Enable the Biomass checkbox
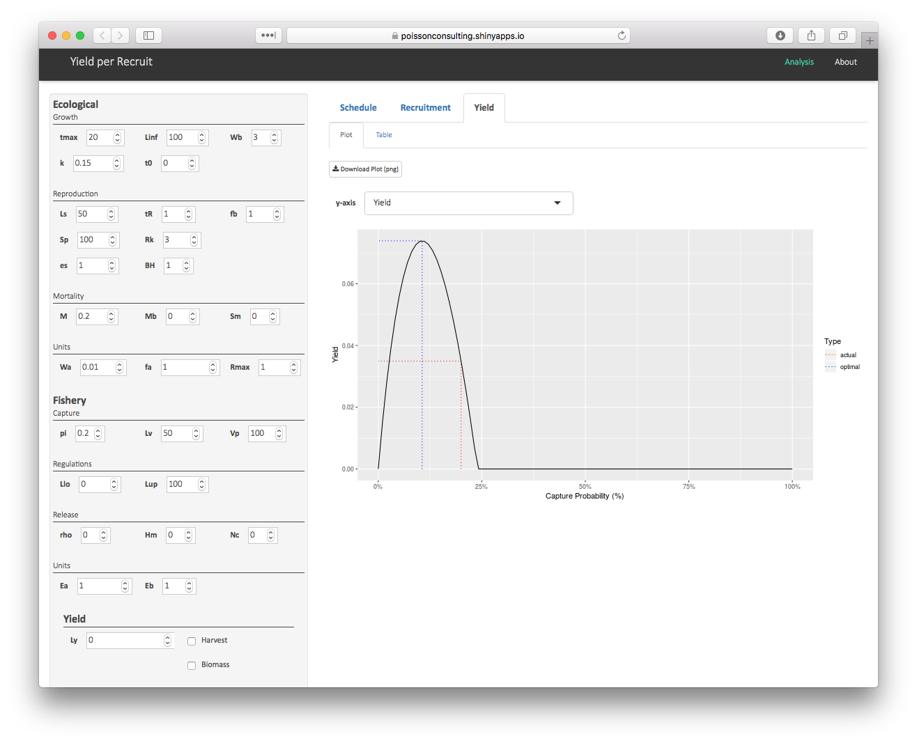 click(192, 666)
